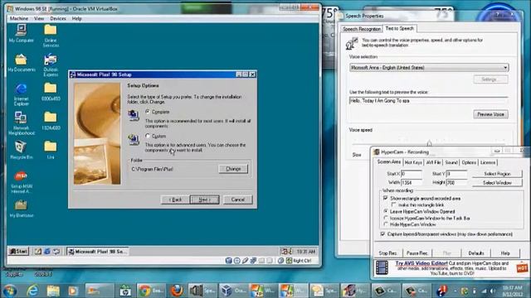Screen dimensions: 531x298
Task: Click the voice preview text field
Action: pyautogui.click(x=428, y=101)
